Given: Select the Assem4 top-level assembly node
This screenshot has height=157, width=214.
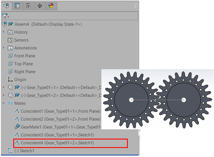Looking at the screenshot, I should pos(48,24).
